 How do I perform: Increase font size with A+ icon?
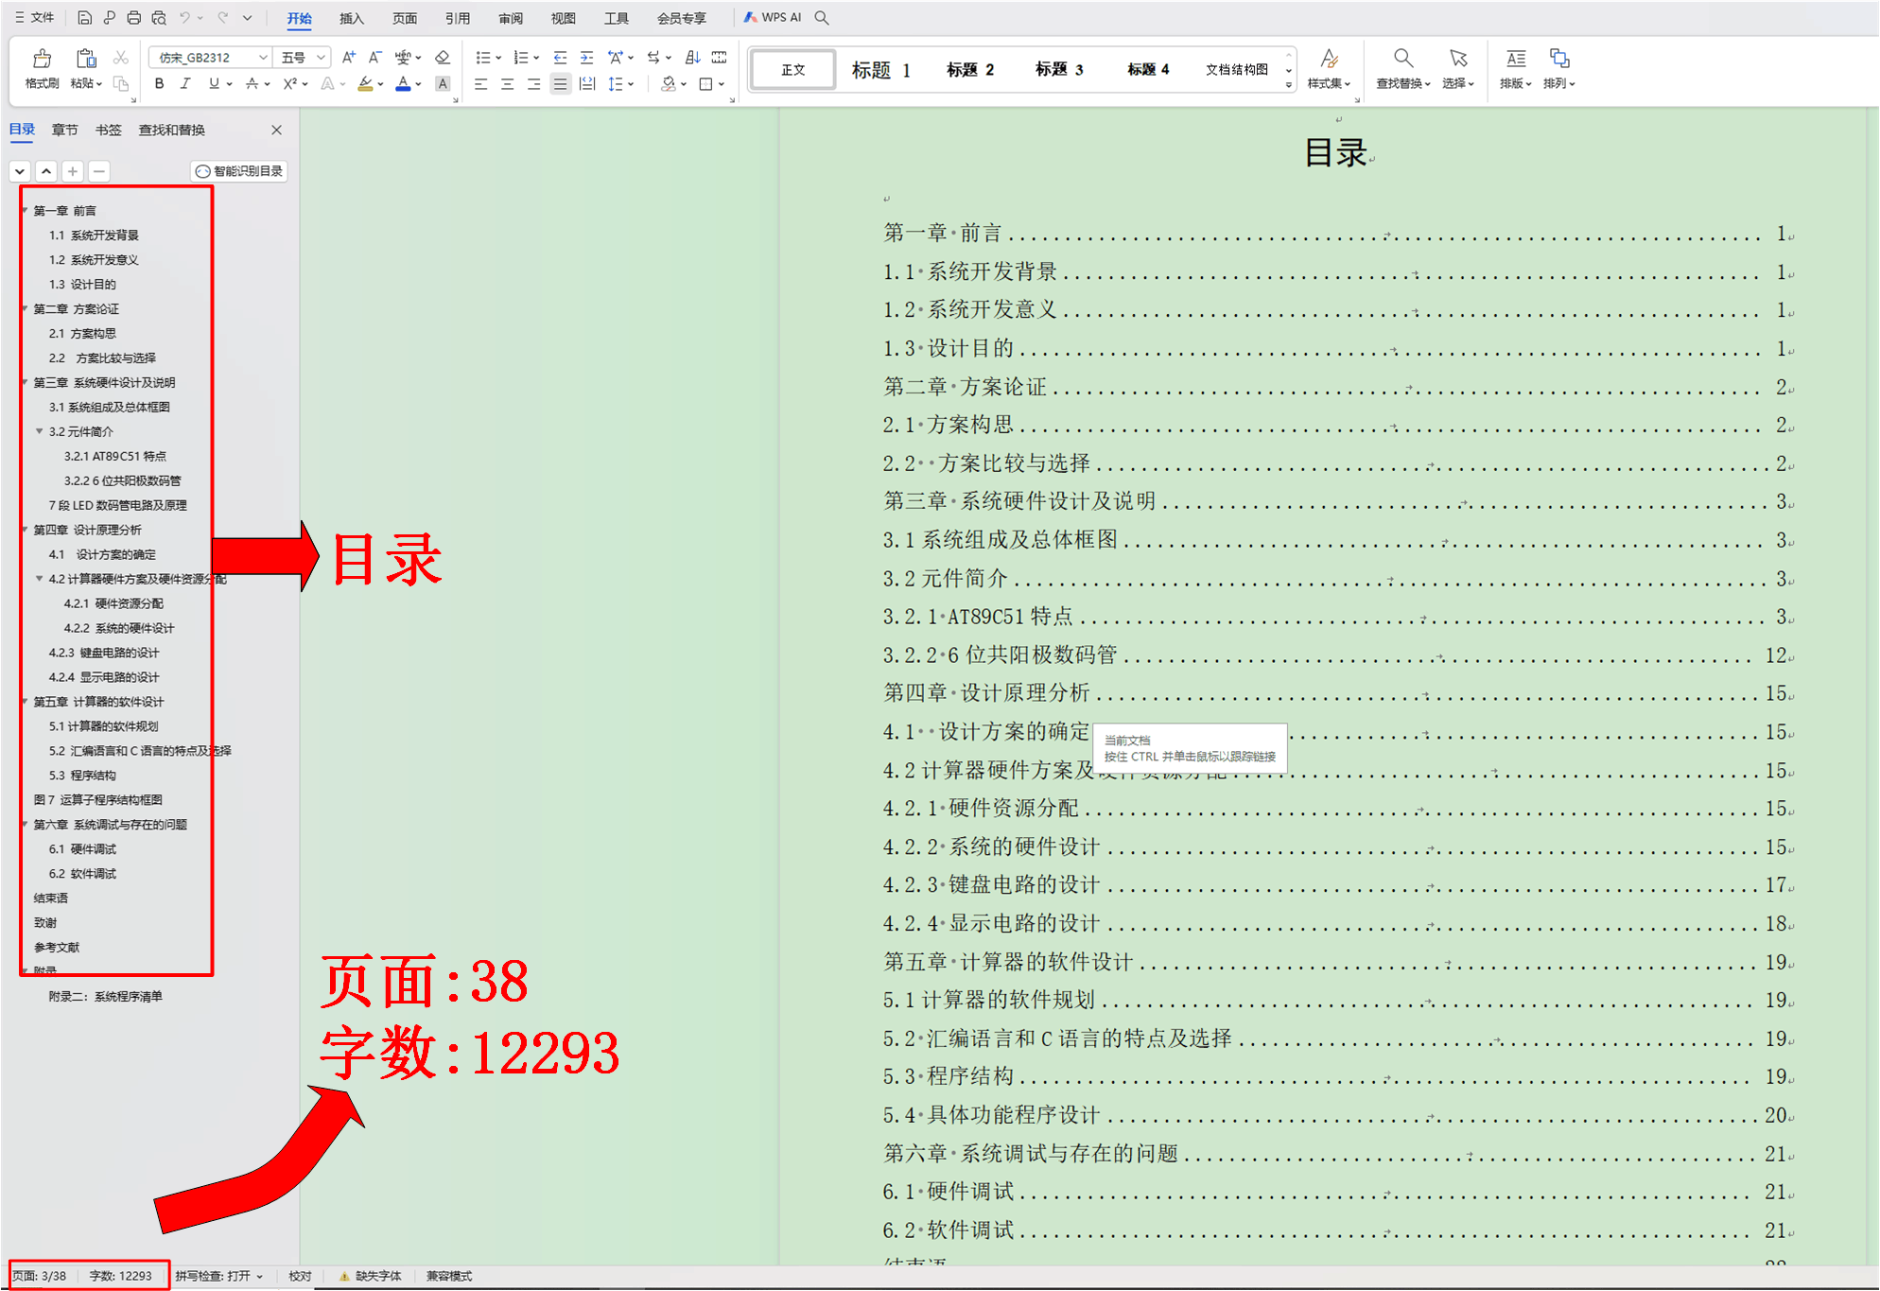349,58
